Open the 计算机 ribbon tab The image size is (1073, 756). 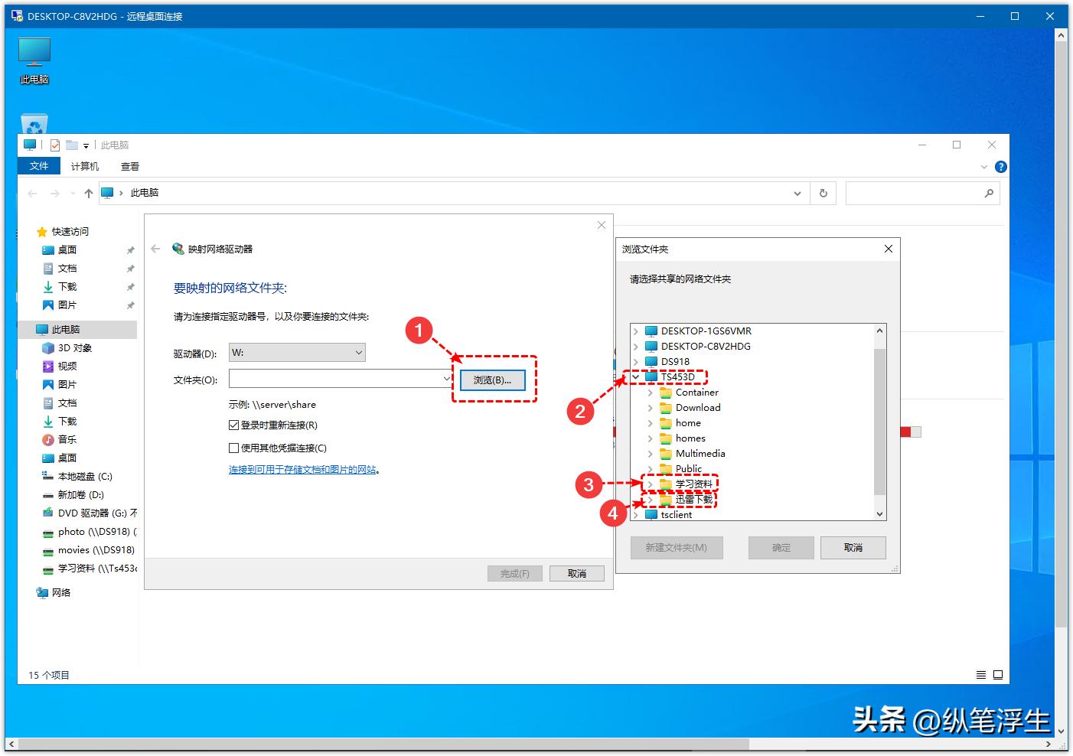(84, 166)
